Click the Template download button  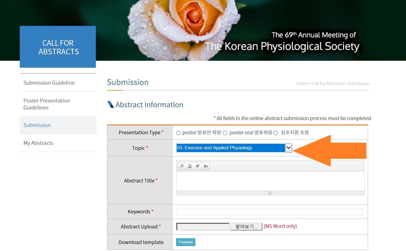pos(186,242)
